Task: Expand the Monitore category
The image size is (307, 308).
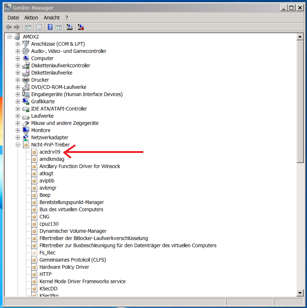Action: point(18,130)
